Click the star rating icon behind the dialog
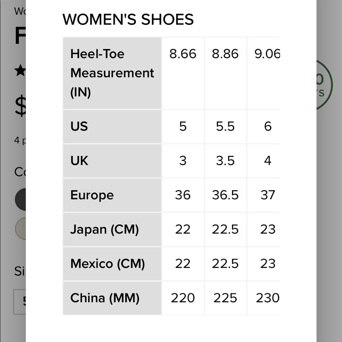Image resolution: width=342 pixels, height=342 pixels. [x=20, y=70]
